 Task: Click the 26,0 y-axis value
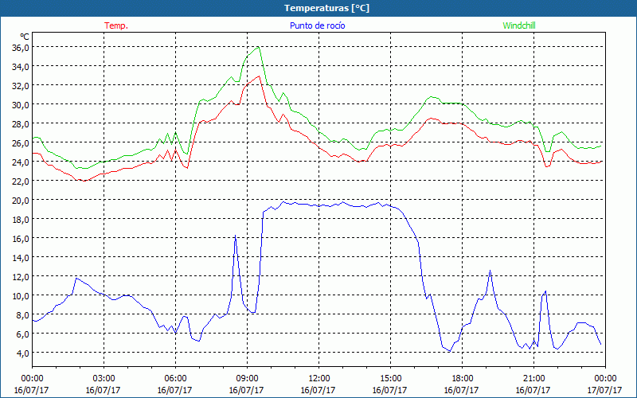(x=21, y=143)
